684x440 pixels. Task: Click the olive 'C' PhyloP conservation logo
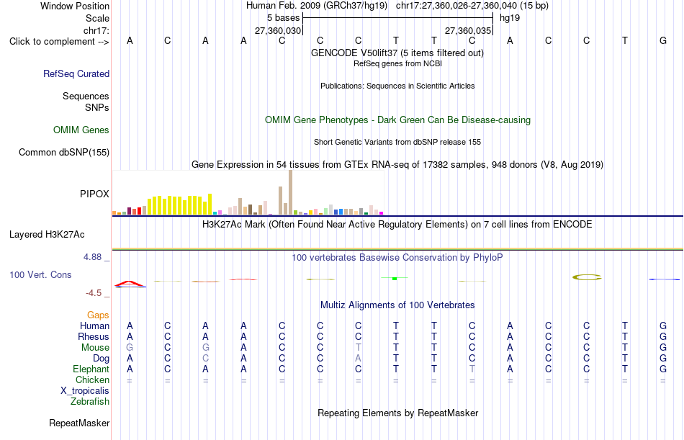click(587, 277)
